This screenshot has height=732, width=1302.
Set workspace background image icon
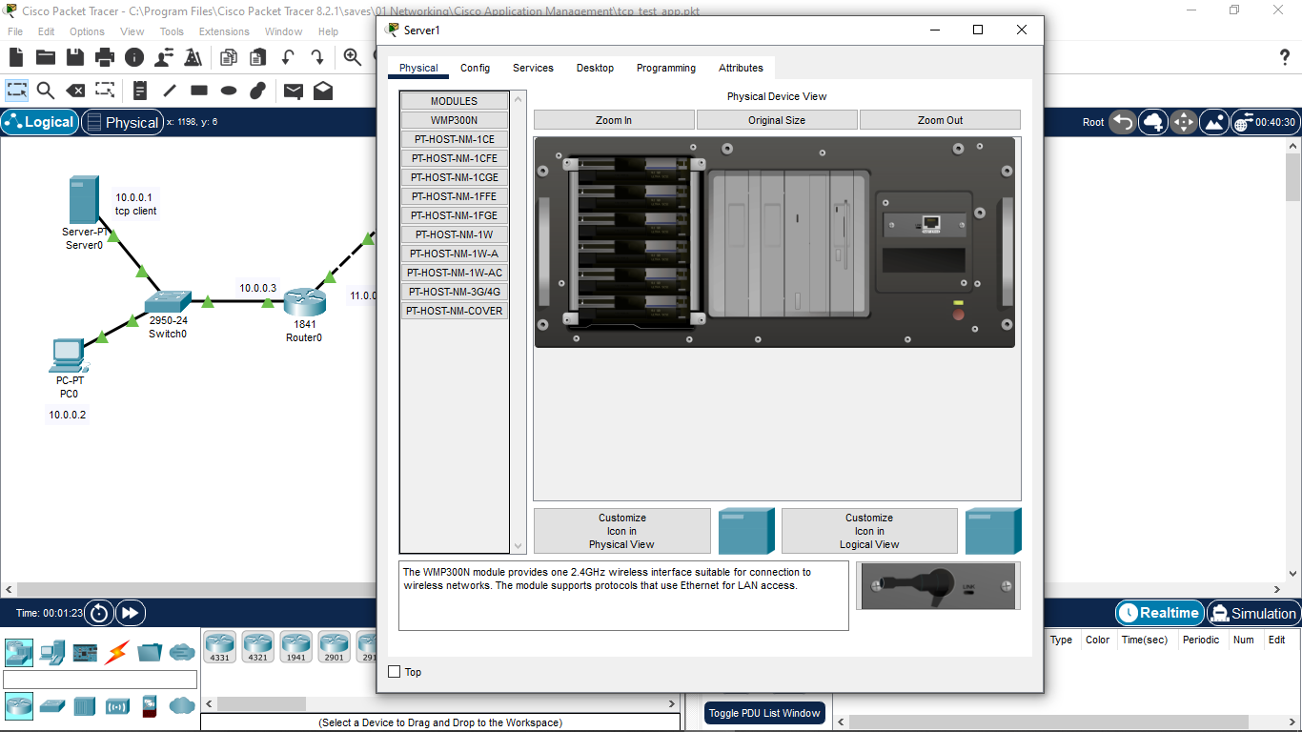[1214, 122]
